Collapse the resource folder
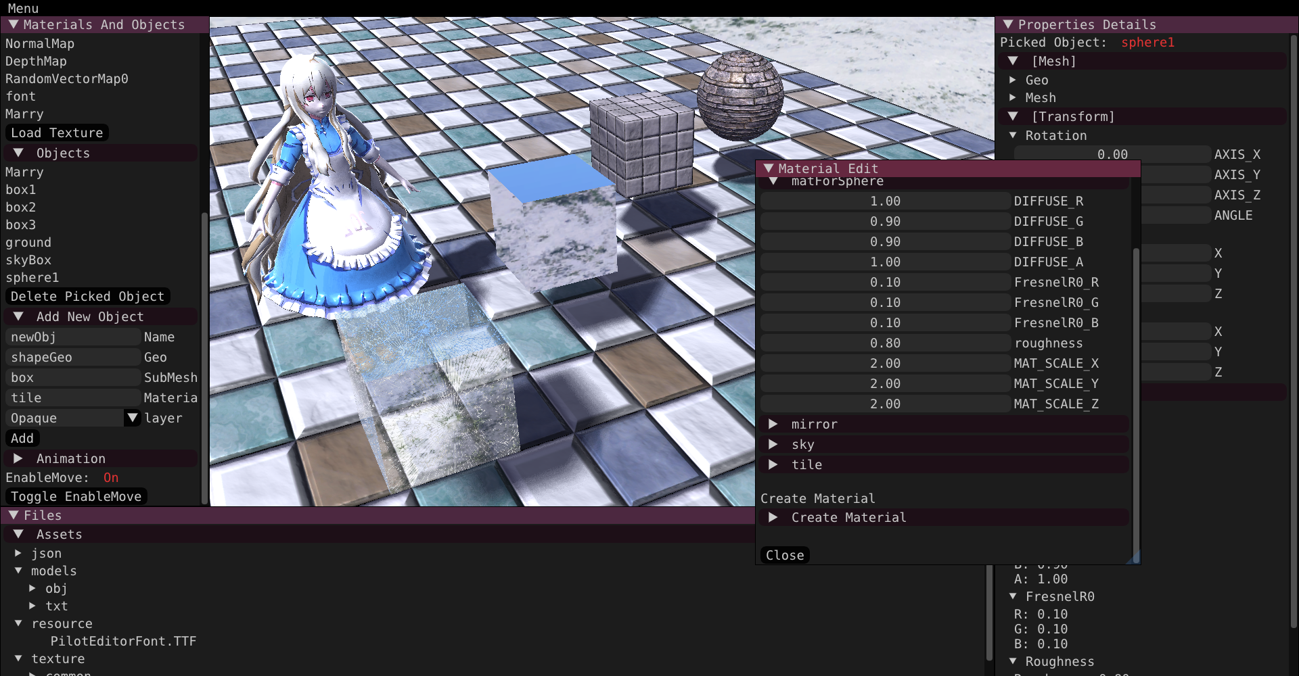This screenshot has height=676, width=1299. pos(18,623)
